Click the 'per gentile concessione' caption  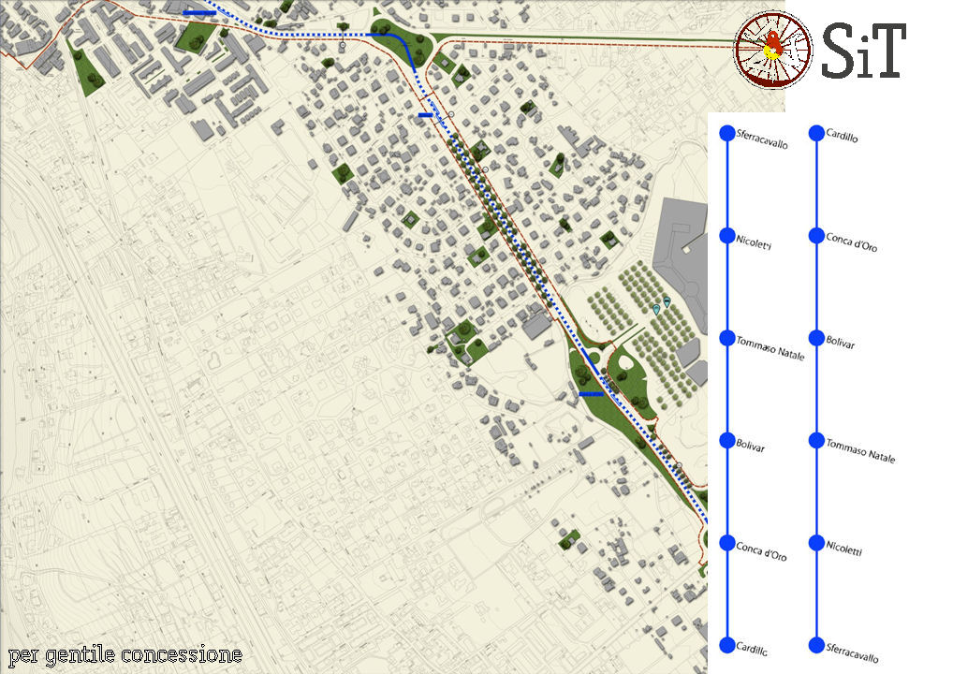(125, 655)
